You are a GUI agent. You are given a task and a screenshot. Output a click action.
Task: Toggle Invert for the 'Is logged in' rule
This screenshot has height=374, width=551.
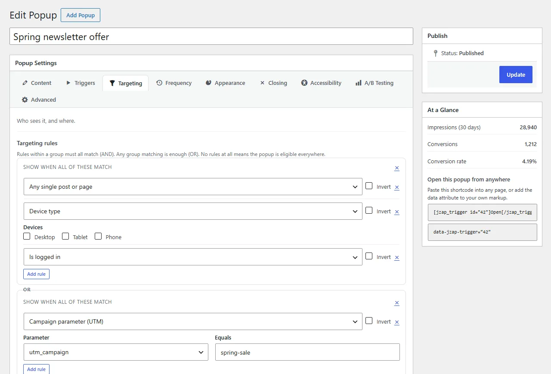369,256
